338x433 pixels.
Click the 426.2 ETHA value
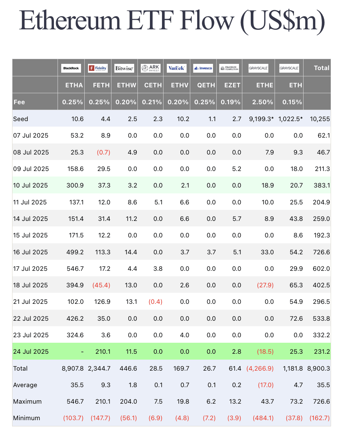[75, 319]
